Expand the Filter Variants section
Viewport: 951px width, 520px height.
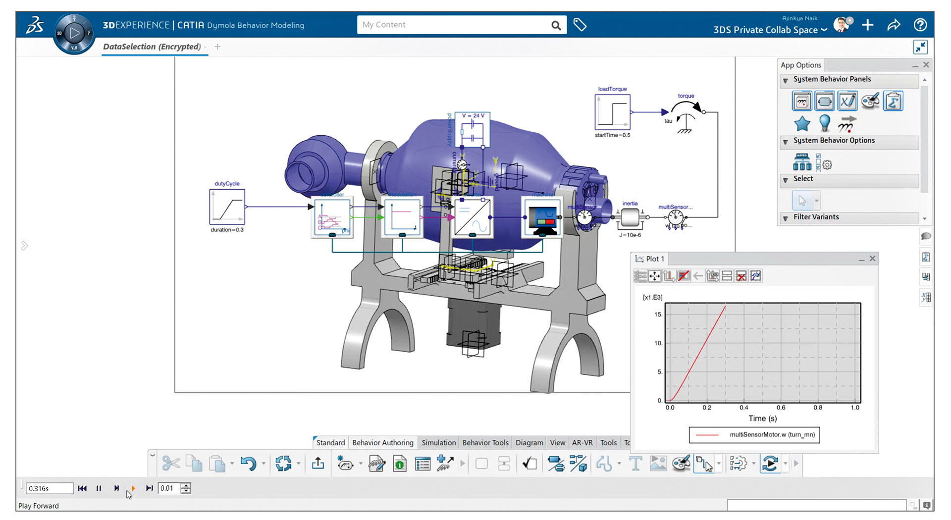tap(786, 218)
